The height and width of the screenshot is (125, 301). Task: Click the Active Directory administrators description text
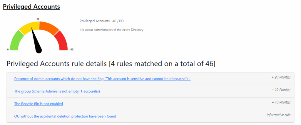(x=111, y=30)
